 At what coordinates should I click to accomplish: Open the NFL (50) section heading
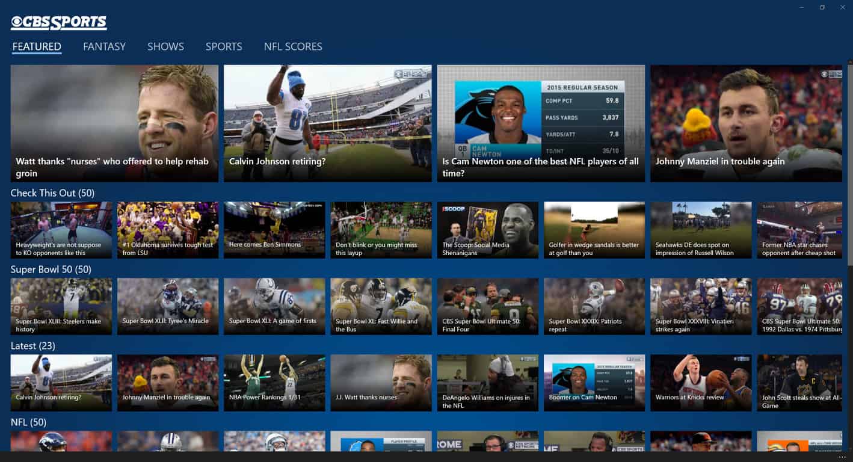28,422
